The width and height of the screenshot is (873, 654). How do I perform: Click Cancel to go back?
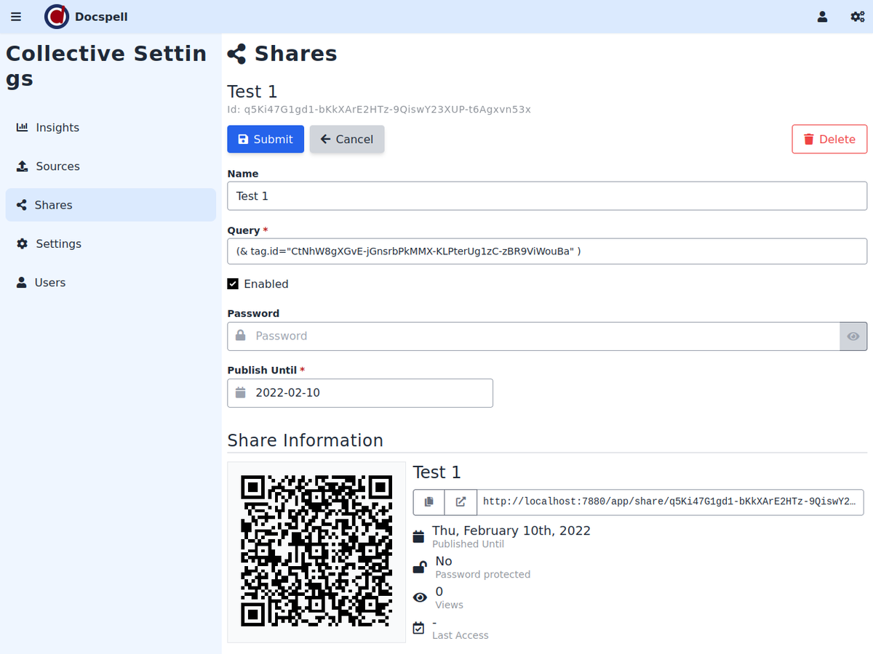coord(347,140)
